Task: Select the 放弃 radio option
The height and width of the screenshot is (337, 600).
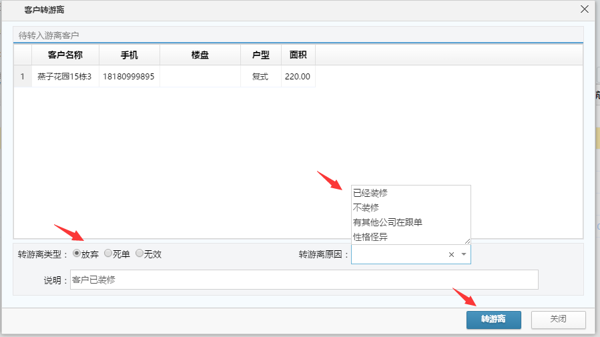Action: 77,254
